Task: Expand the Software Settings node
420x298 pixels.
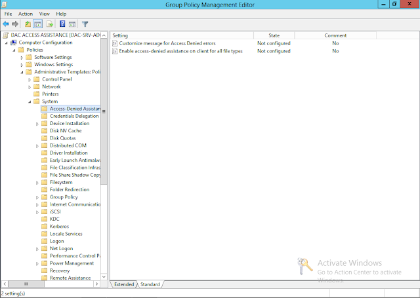Action: coord(22,58)
